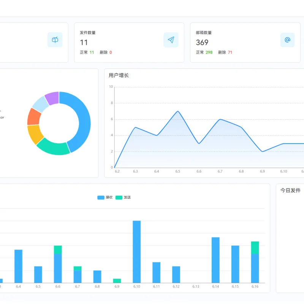Viewport: 304px width, 304px height.
Task: Click the 邮箱数量 value 369
Action: (x=202, y=43)
